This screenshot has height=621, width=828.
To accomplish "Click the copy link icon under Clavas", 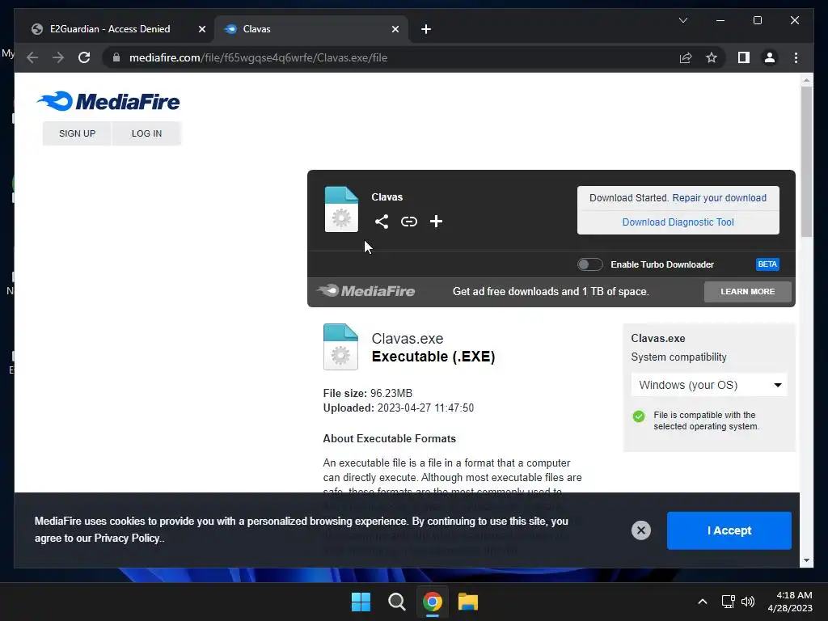I will tap(408, 222).
